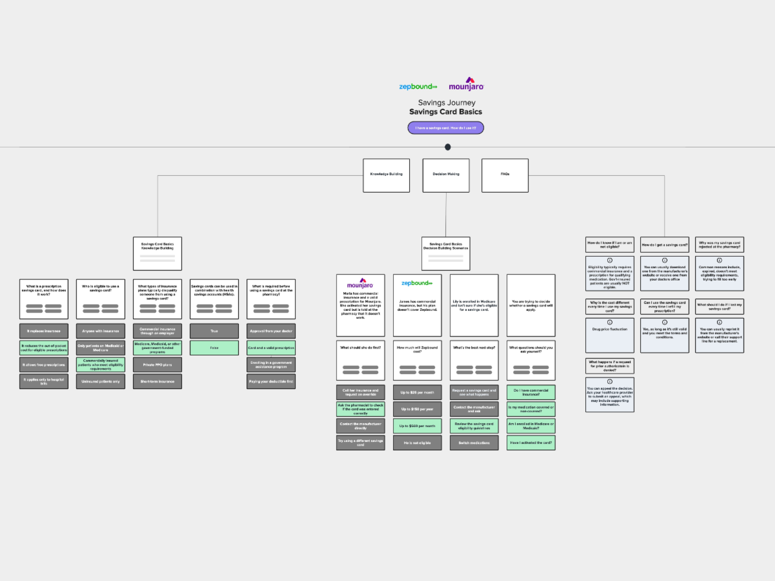Click the Mounjaro logo in Maria's scenario card

point(360,284)
